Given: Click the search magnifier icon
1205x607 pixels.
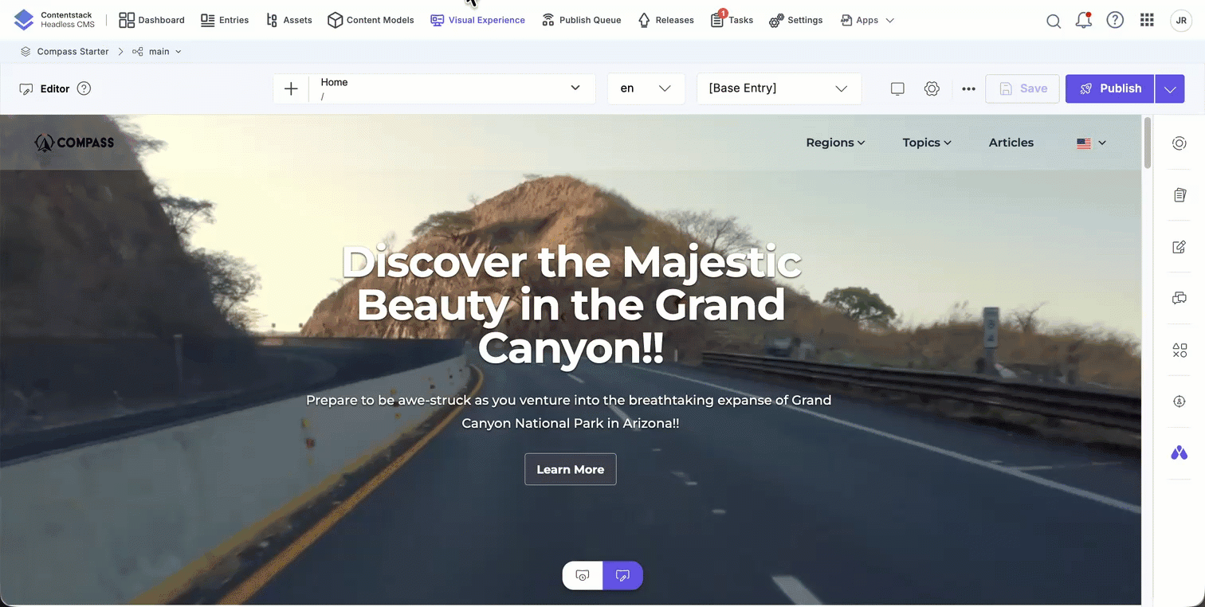Looking at the screenshot, I should pos(1054,21).
